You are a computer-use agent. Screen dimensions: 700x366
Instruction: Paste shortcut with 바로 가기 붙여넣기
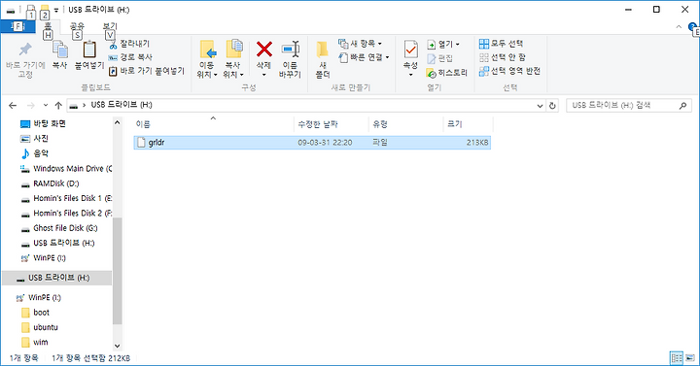(147, 71)
